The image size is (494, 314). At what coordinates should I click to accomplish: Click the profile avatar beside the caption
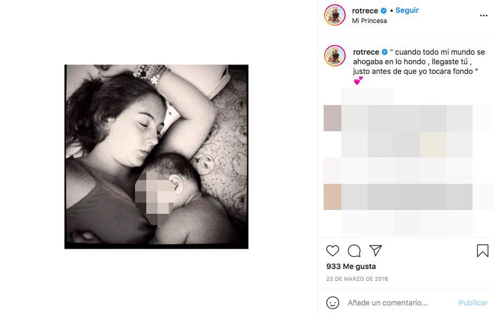(x=334, y=56)
